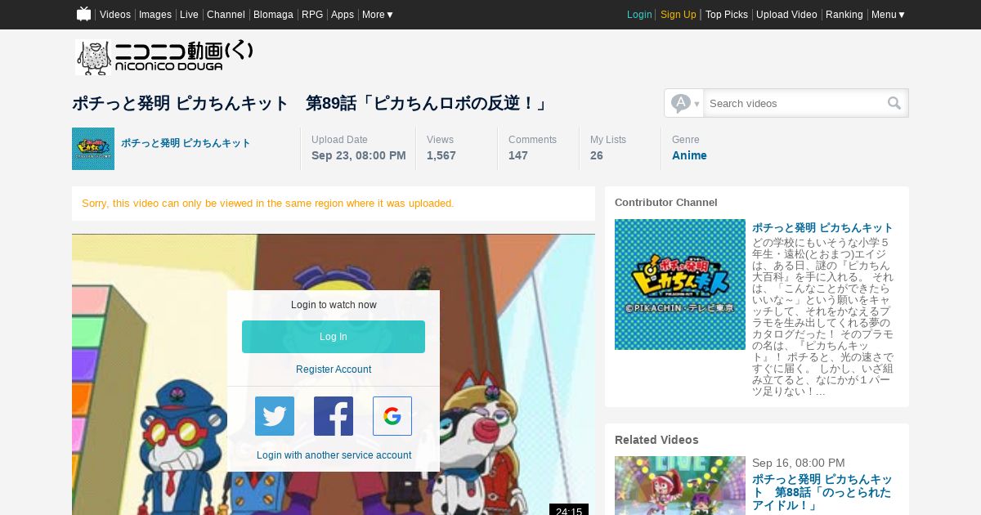Open related video title 第88話「のっとられたアイドル！」

tap(822, 492)
